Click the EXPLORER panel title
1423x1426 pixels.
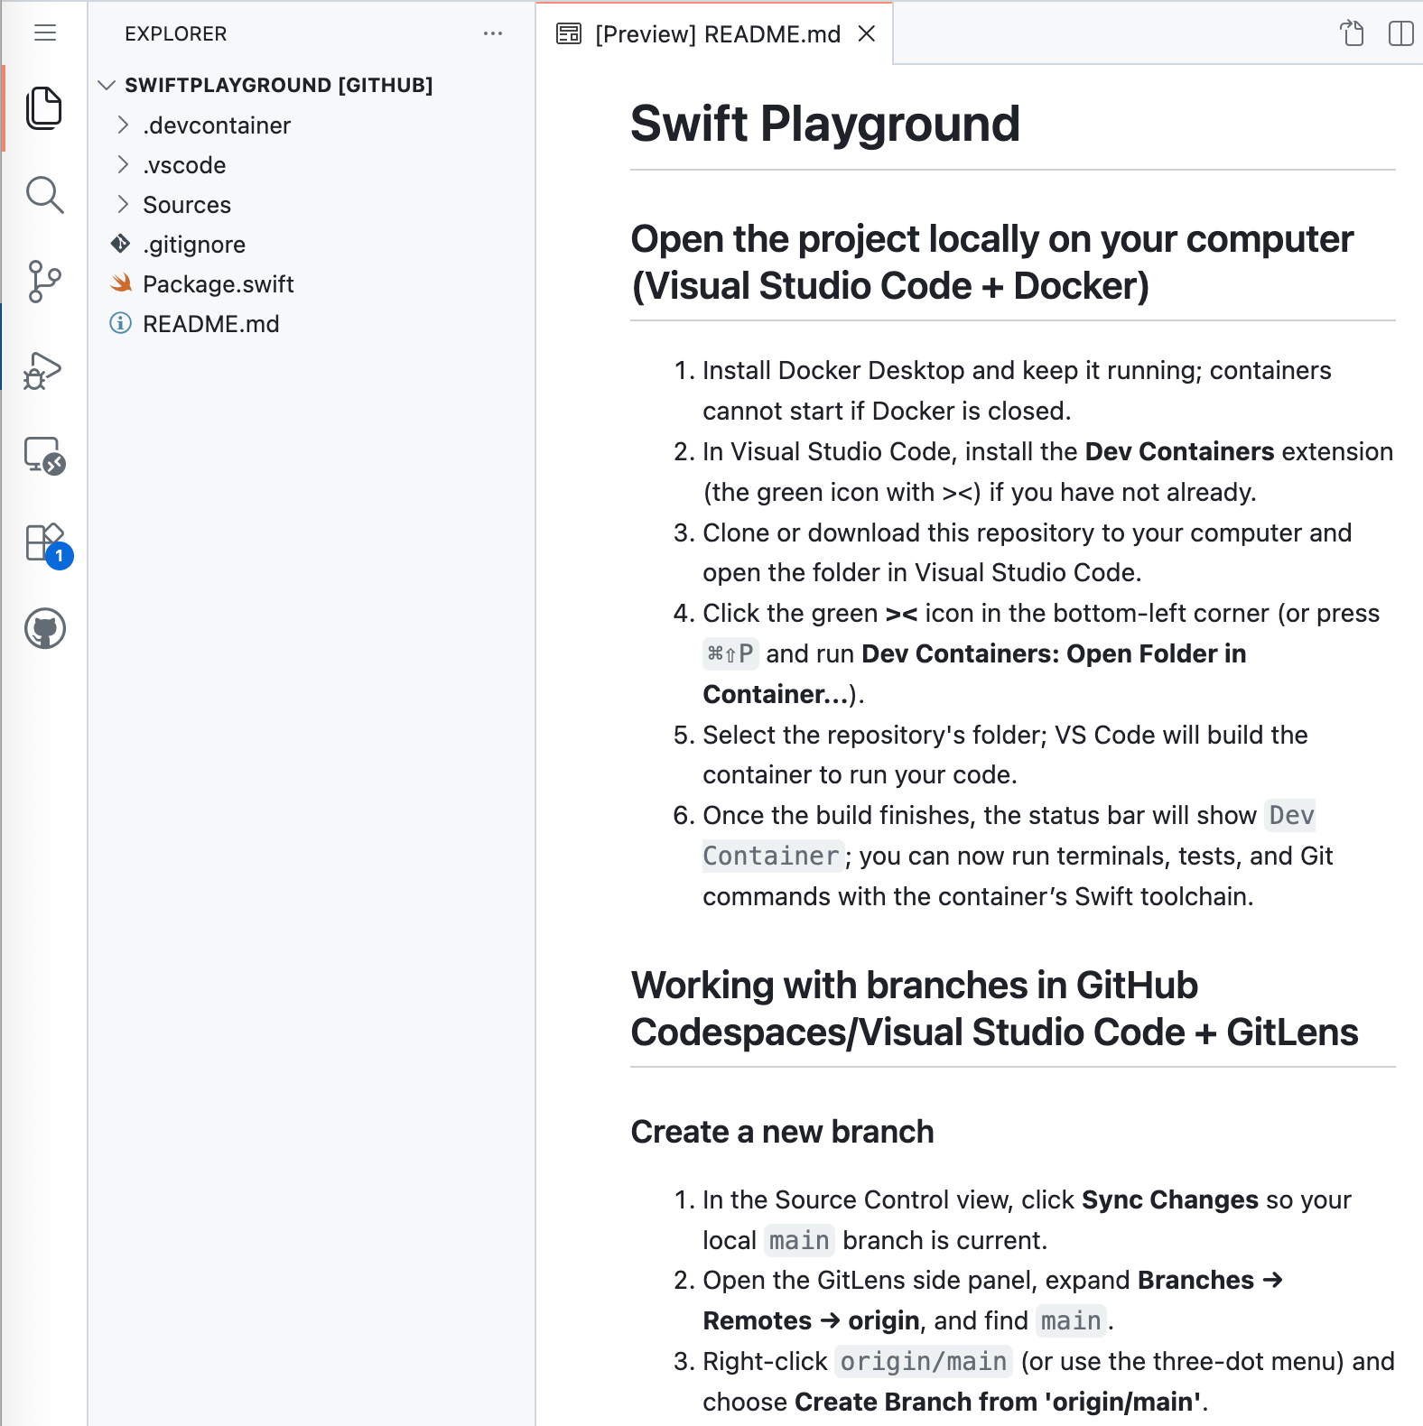pyautogui.click(x=176, y=34)
